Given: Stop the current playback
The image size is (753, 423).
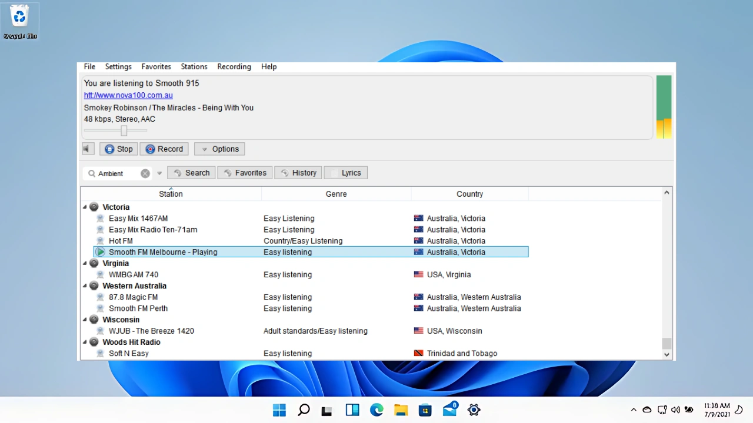Looking at the screenshot, I should (118, 149).
